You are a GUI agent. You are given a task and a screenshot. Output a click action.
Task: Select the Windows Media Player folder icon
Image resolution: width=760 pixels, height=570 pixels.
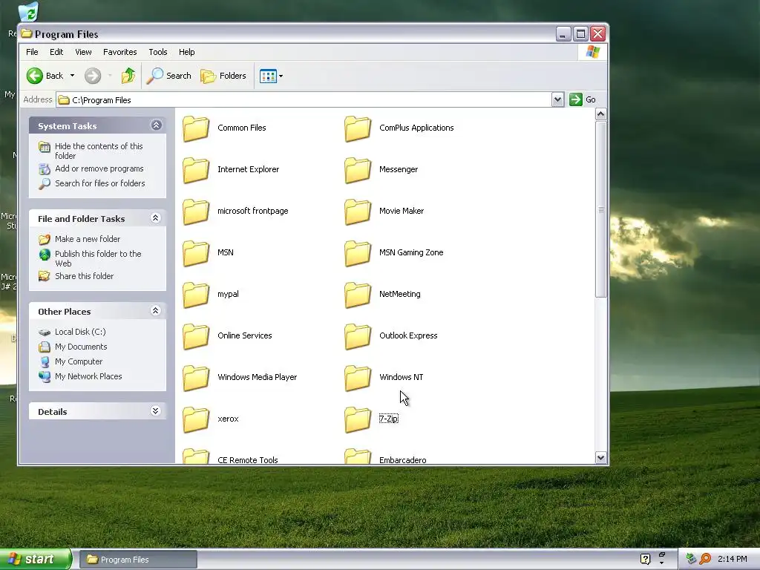pos(196,379)
